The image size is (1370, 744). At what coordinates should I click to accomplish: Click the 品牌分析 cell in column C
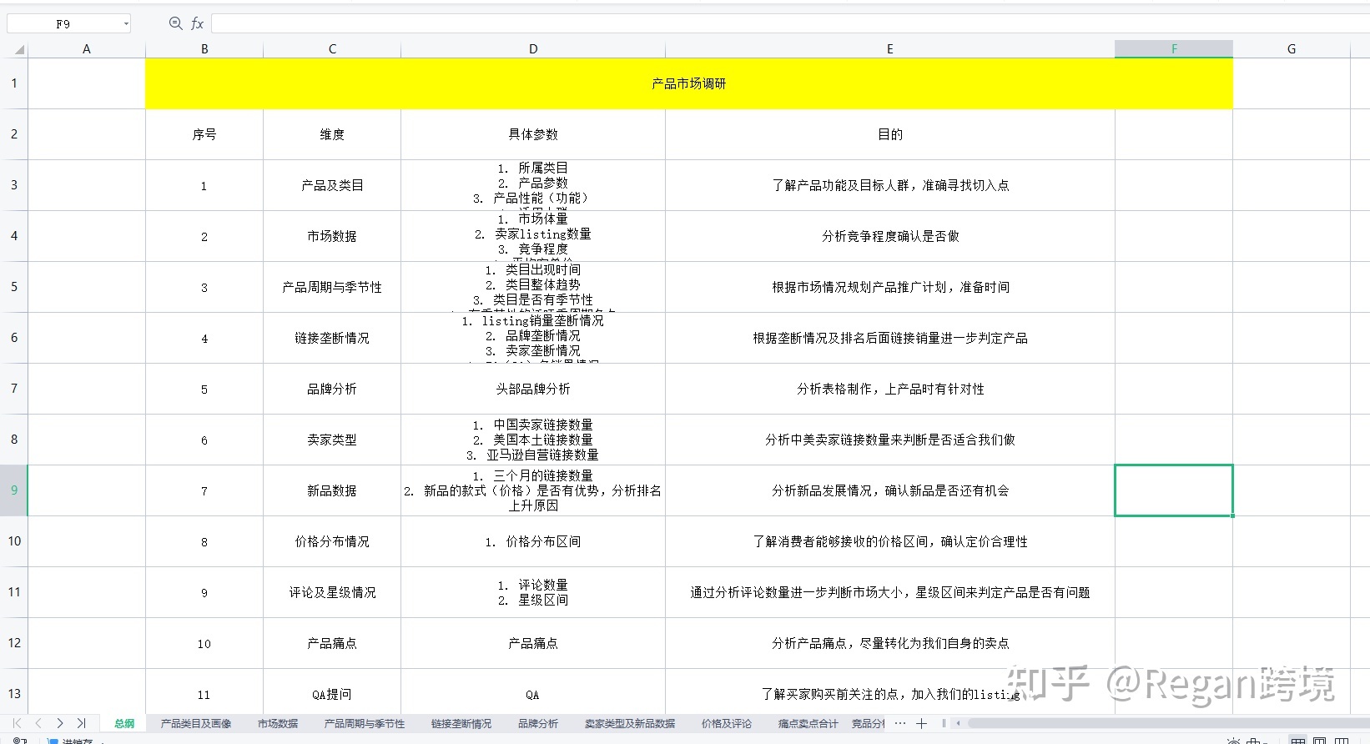pos(332,389)
